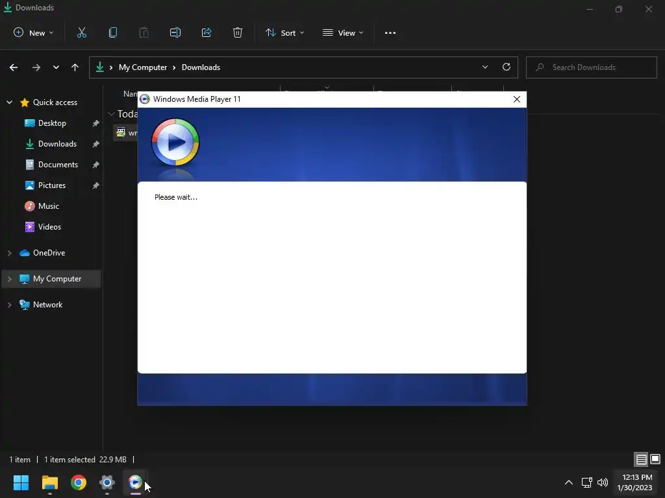Viewport: 665px width, 498px height.
Task: Collapse the Today file group
Action: coord(111,114)
